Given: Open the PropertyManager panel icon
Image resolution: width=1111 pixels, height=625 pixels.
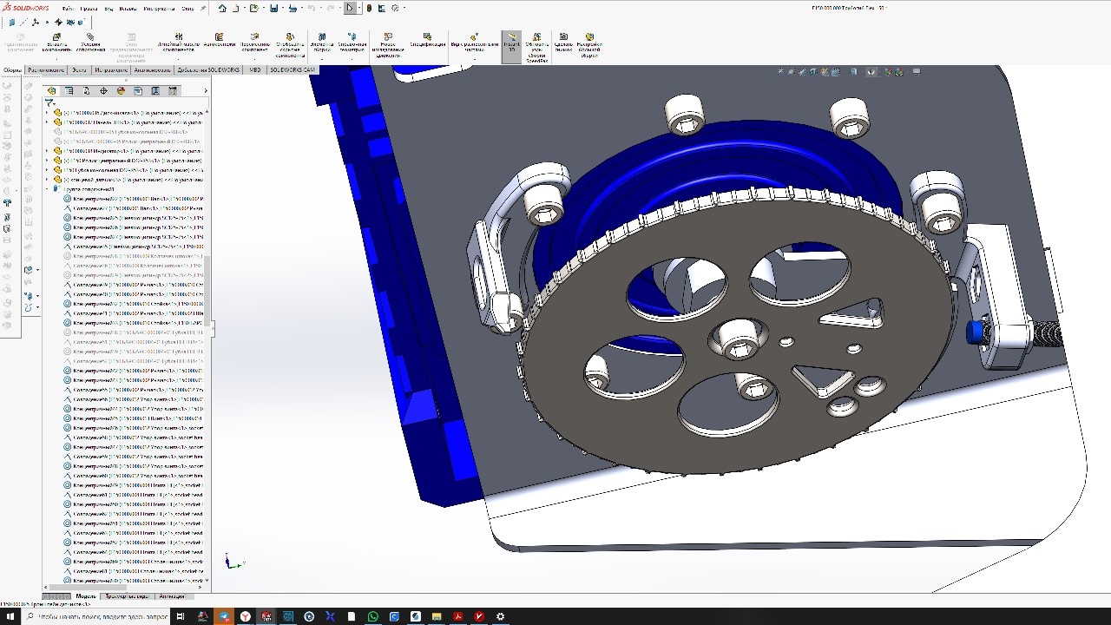Looking at the screenshot, I should (x=69, y=90).
